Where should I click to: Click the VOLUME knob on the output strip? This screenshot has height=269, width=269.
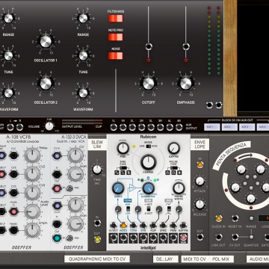(x=49, y=126)
